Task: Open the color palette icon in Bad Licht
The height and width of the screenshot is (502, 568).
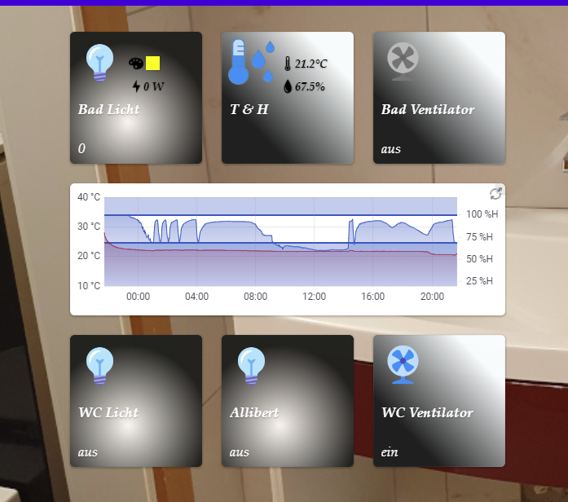Action: point(136,64)
